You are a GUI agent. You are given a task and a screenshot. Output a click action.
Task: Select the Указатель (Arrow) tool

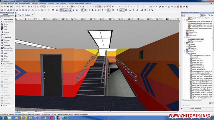(x=6, y=17)
